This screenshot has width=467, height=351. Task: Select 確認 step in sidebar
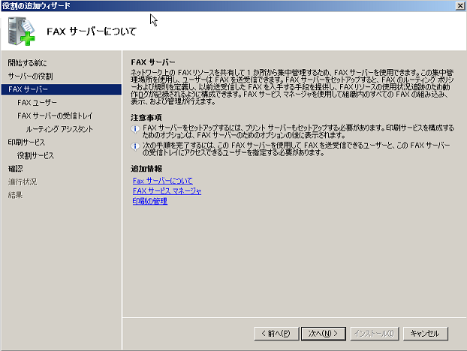coord(15,169)
